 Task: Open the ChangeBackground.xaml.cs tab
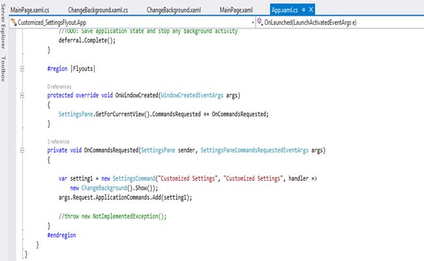tap(98, 10)
